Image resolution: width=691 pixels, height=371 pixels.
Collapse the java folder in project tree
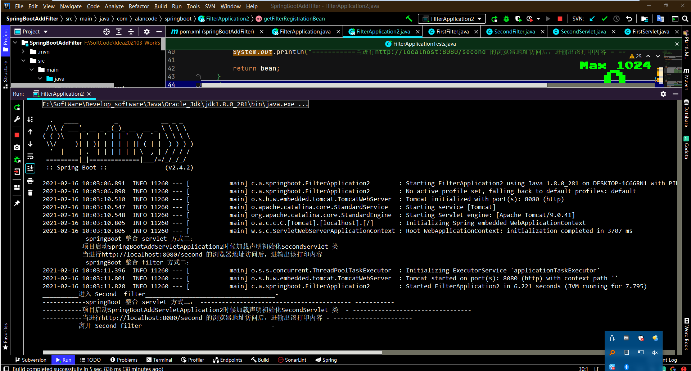tap(40, 78)
